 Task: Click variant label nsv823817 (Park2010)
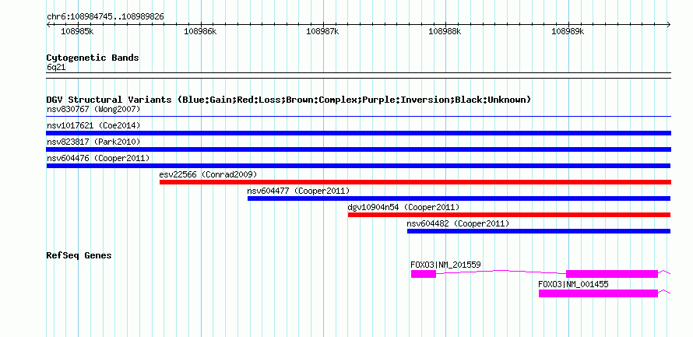(93, 142)
